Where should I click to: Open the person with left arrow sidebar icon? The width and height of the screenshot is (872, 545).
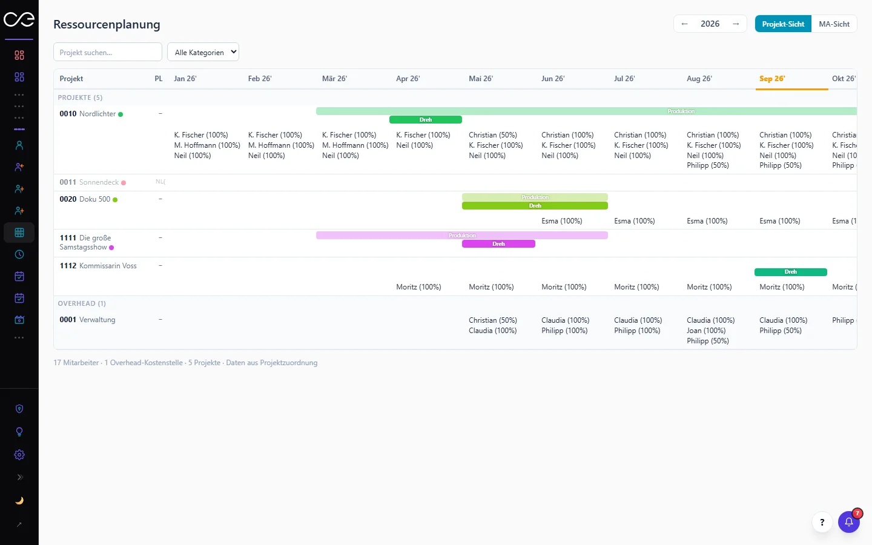[x=19, y=167]
